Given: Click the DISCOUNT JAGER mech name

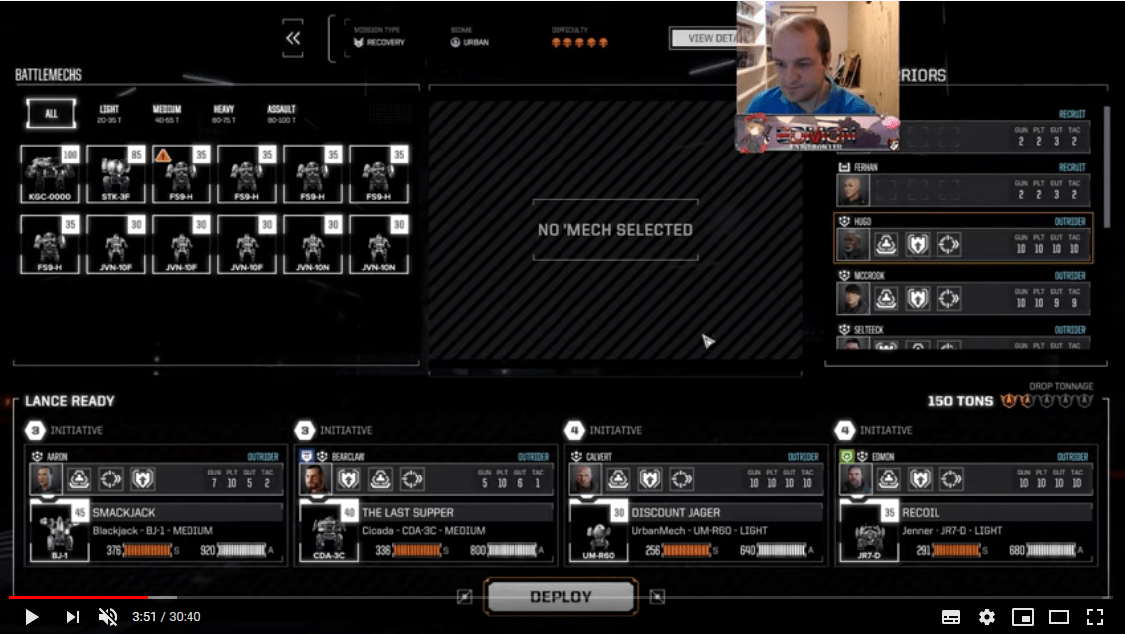Looking at the screenshot, I should 676,513.
